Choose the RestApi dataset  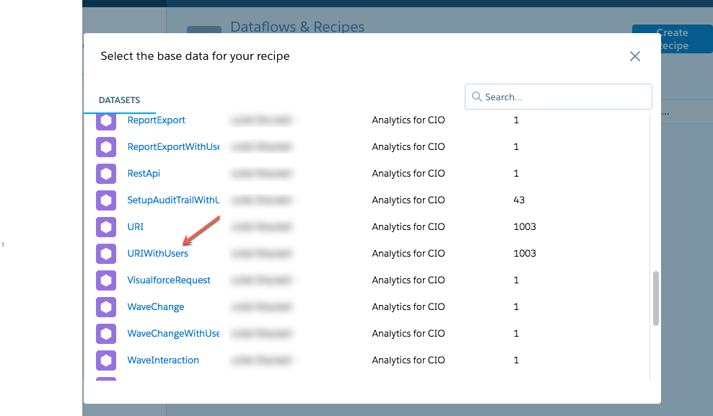point(144,174)
